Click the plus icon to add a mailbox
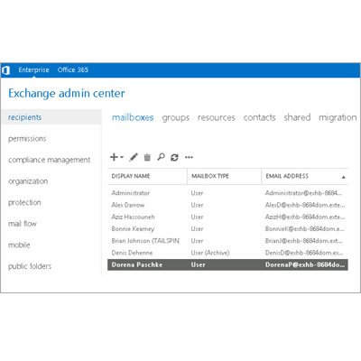 pos(114,157)
